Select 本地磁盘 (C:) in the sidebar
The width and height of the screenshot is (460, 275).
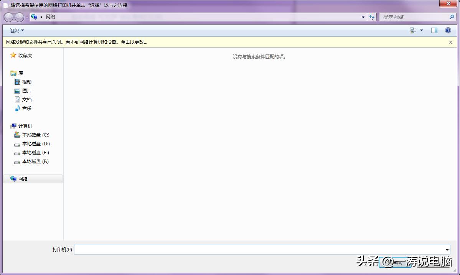pyautogui.click(x=36, y=135)
